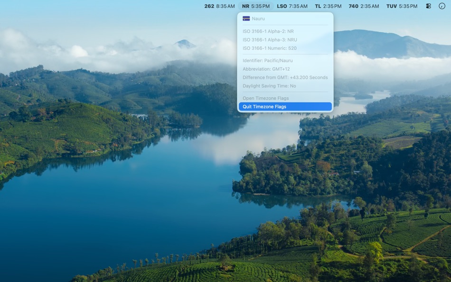The height and width of the screenshot is (282, 451).
Task: Click the Identifier: Pacific/Nauru entry
Action: [x=268, y=60]
